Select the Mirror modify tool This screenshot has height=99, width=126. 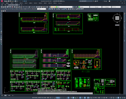(x=125, y=17)
